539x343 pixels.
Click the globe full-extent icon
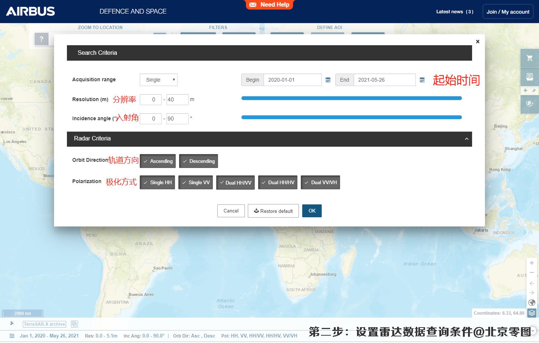[x=532, y=303]
